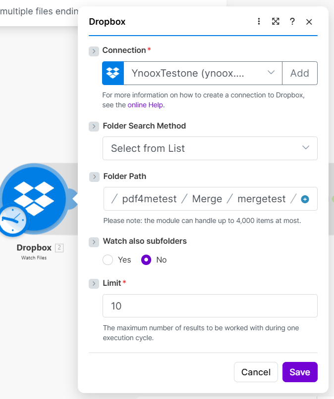334x399 pixels.
Task: Save the Dropbox module settings
Action: coord(300,372)
